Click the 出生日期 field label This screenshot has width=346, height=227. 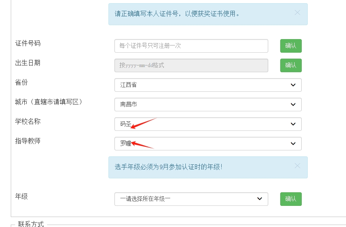28,63
